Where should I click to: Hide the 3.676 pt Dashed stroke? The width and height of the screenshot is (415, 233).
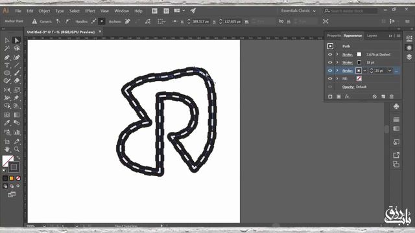click(x=330, y=54)
